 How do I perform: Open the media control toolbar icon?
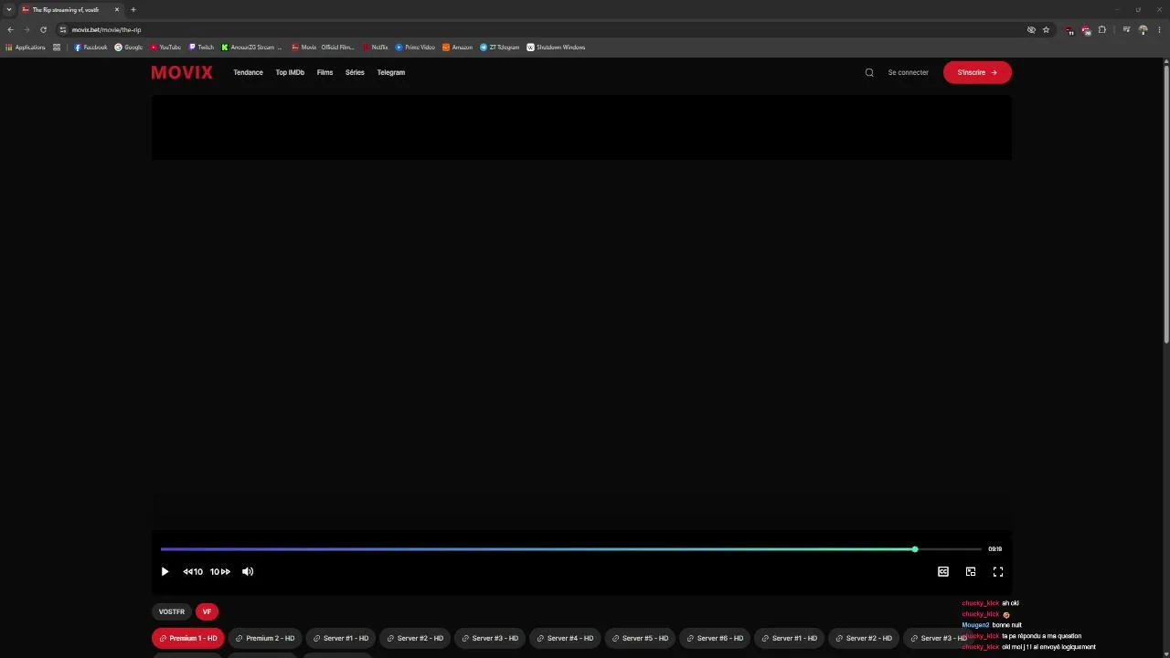pyautogui.click(x=1126, y=29)
